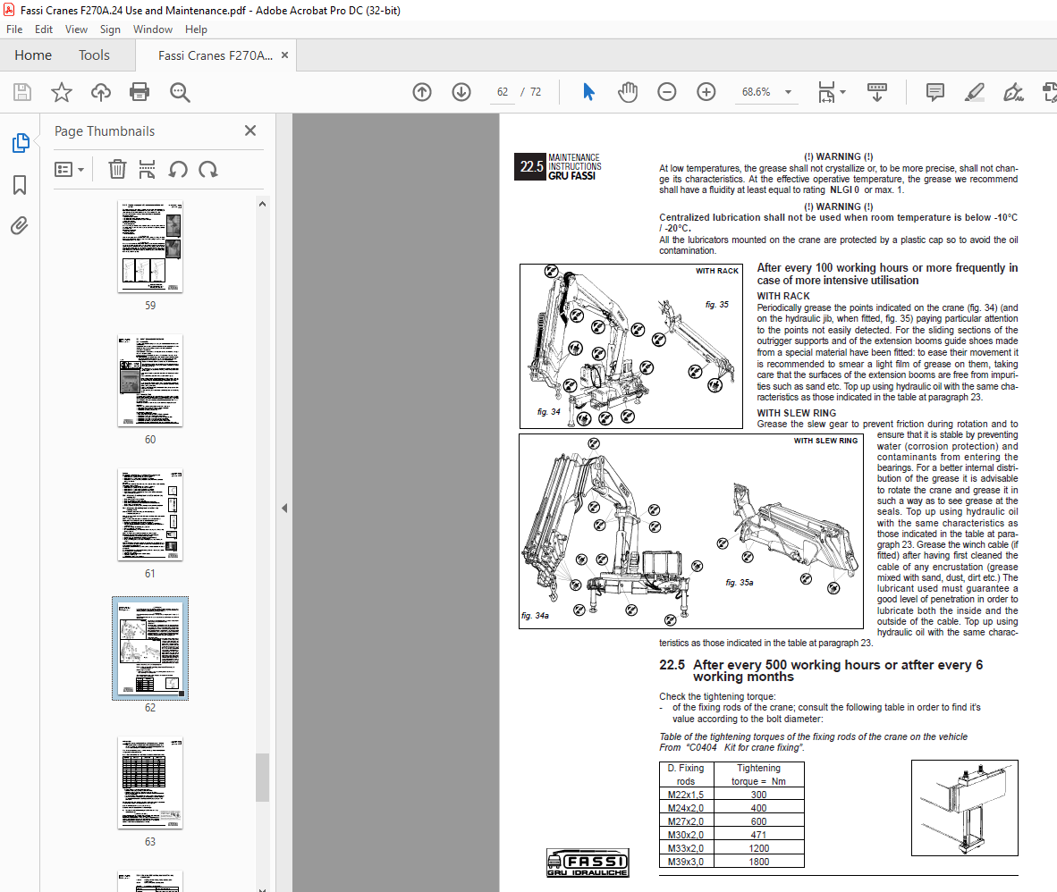Activate the selection arrow tool
1057x892 pixels.
click(x=588, y=92)
